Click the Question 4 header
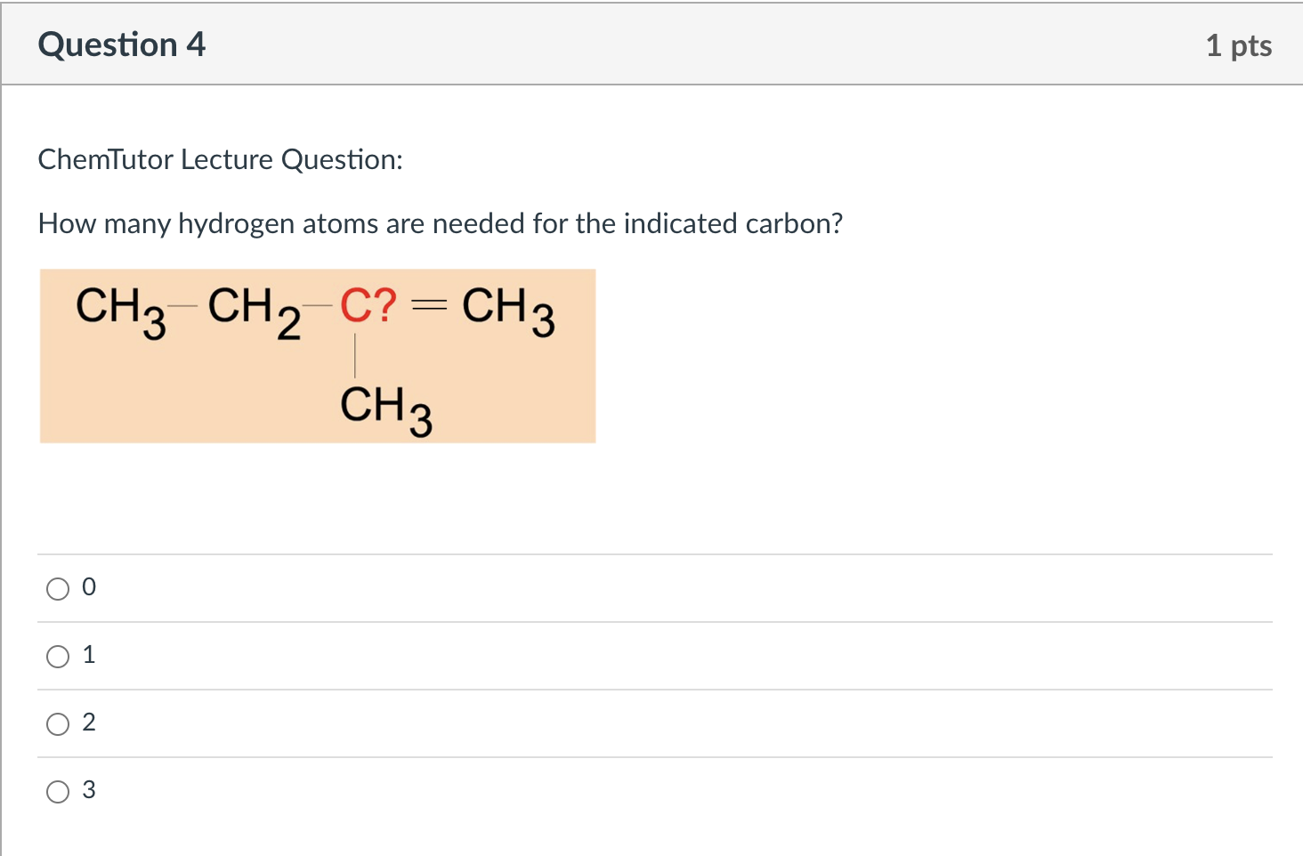This screenshot has width=1303, height=856. point(122,44)
